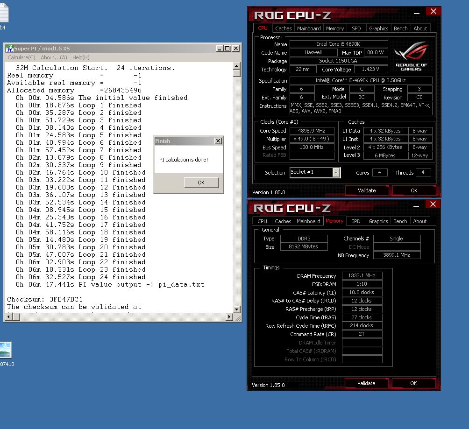Click the Command Rate 2T value
This screenshot has width=469, height=429.
(362, 334)
